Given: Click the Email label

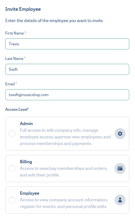Looking at the screenshot, I should [11, 84].
